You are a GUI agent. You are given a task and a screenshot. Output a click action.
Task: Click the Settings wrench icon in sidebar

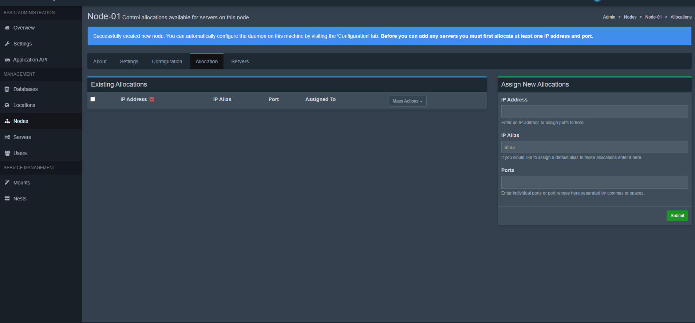coord(7,44)
